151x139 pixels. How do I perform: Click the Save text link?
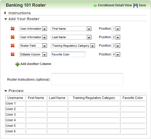point(142,5)
